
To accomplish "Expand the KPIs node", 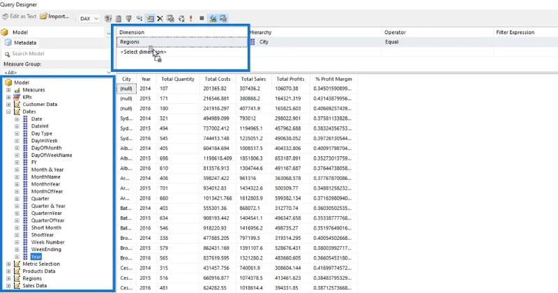I will click(8, 97).
